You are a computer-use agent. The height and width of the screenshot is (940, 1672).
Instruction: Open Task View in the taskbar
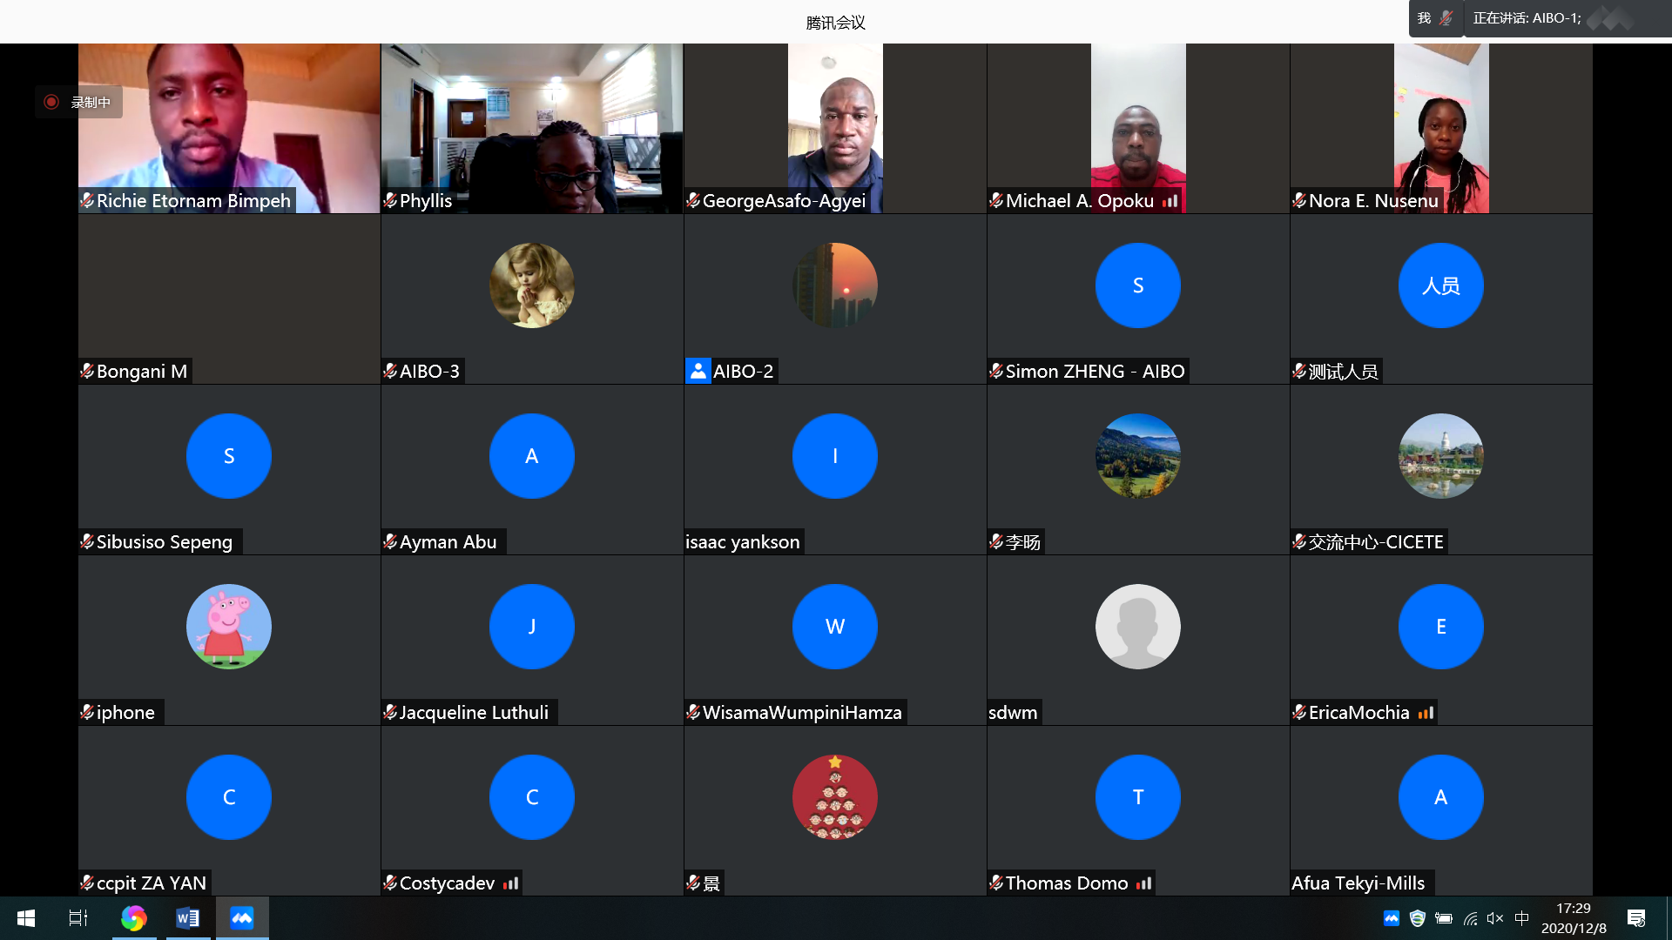pos(78,918)
